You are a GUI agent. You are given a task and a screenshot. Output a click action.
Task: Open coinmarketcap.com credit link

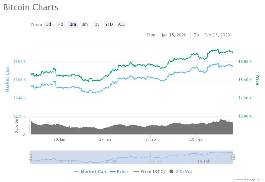(x=247, y=179)
